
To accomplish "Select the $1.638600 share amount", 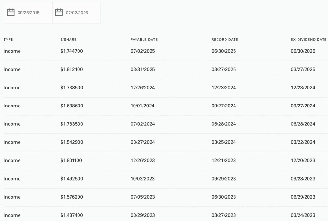I will click(x=72, y=106).
